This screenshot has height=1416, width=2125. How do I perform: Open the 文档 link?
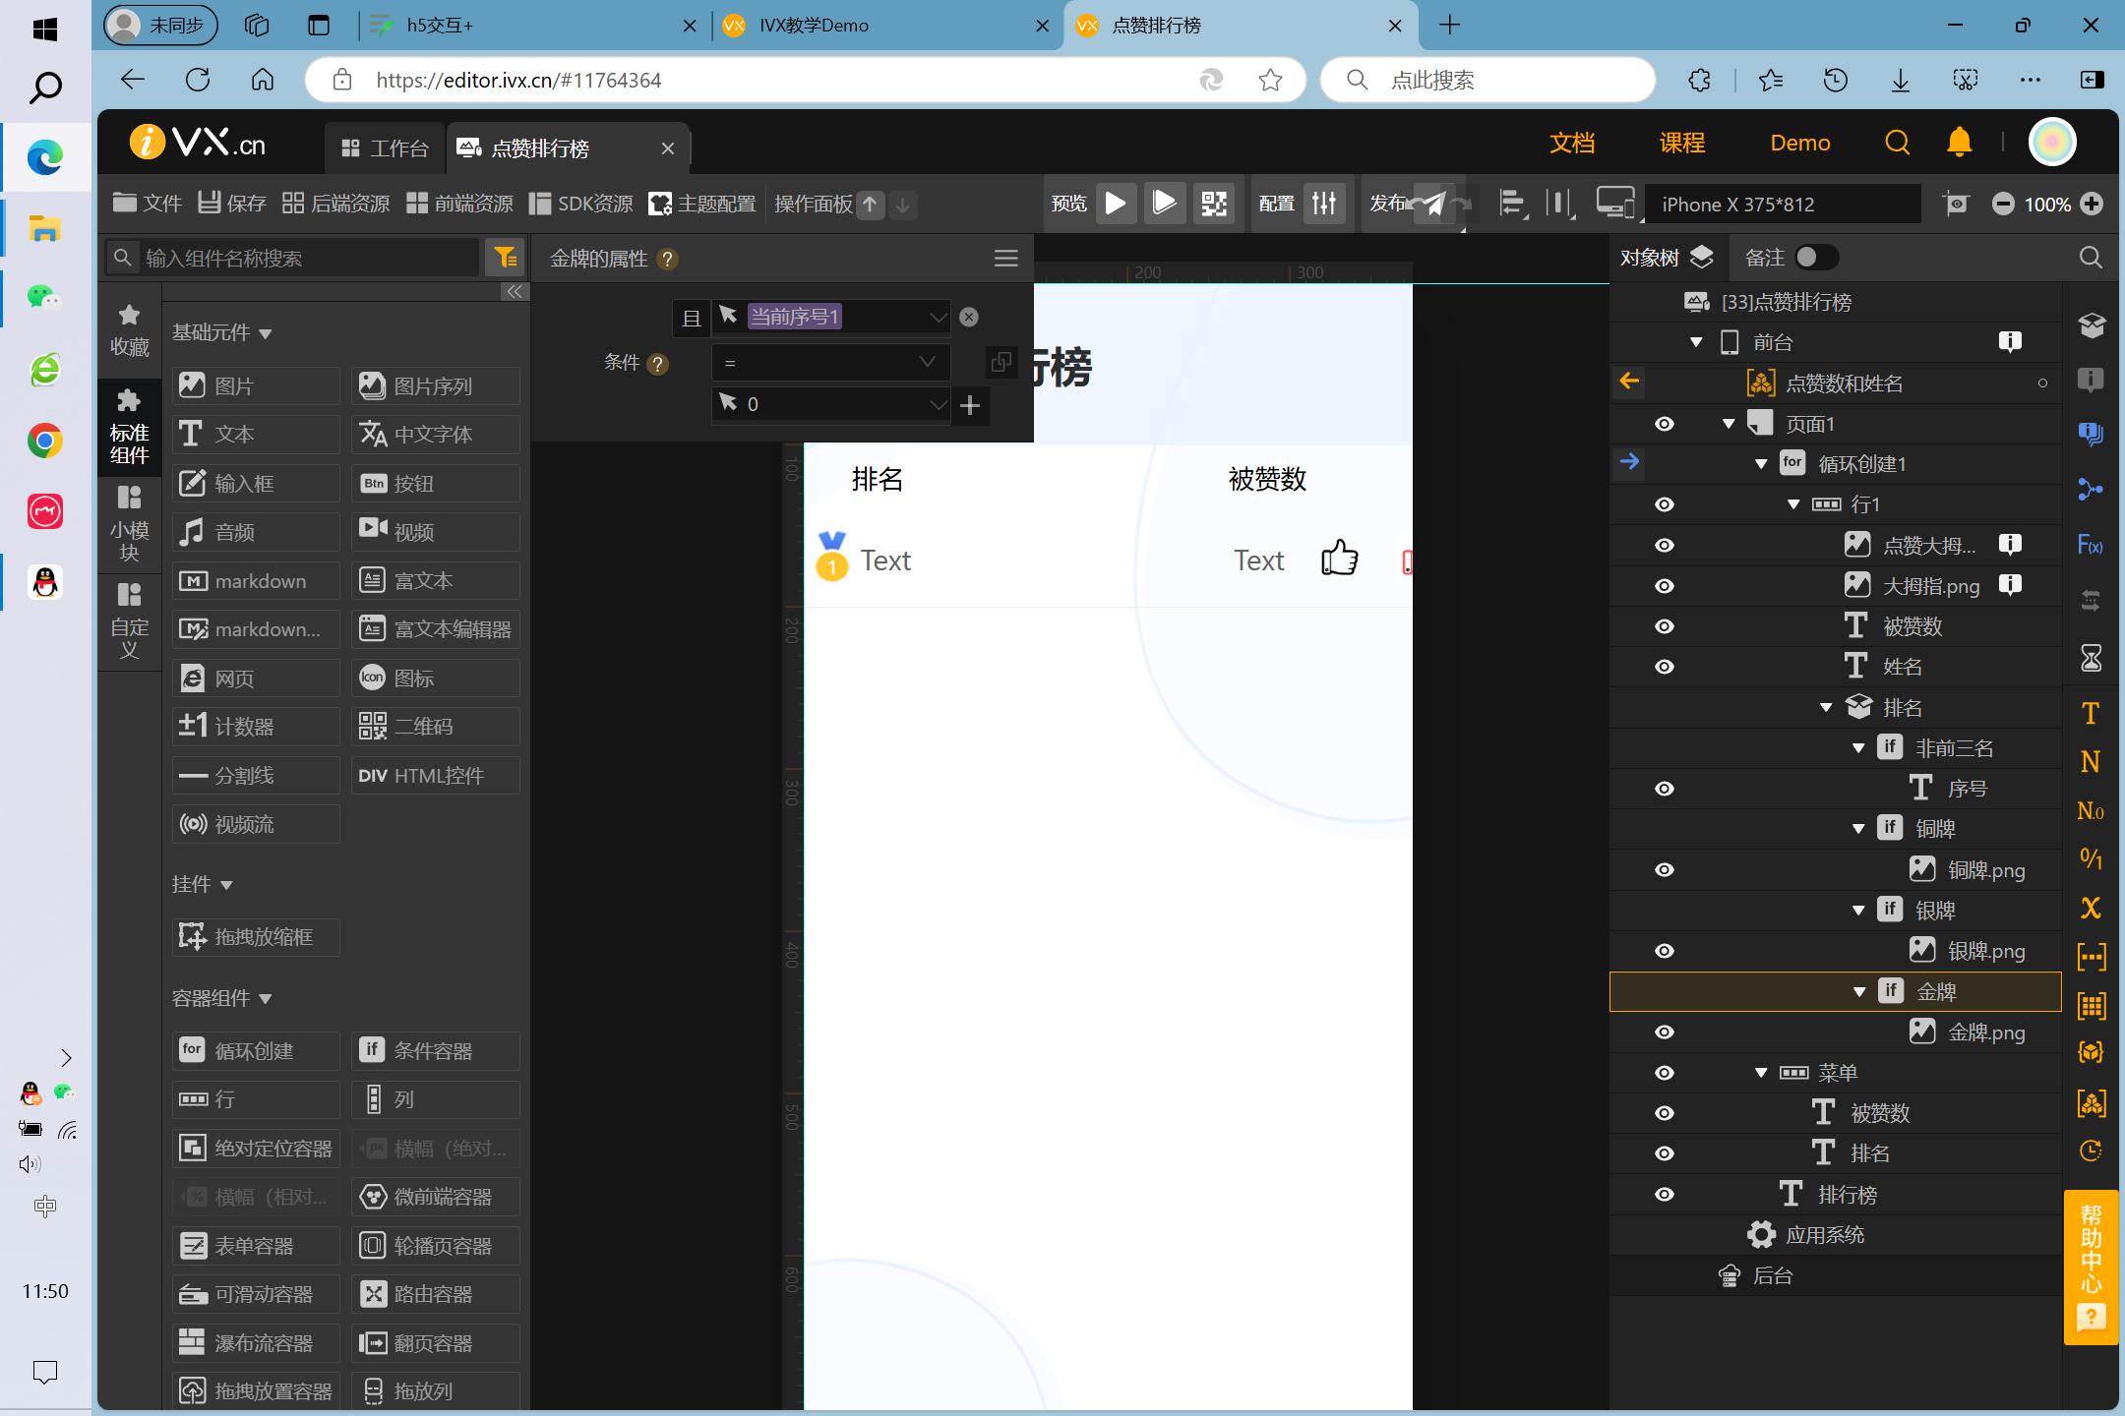(x=1572, y=143)
